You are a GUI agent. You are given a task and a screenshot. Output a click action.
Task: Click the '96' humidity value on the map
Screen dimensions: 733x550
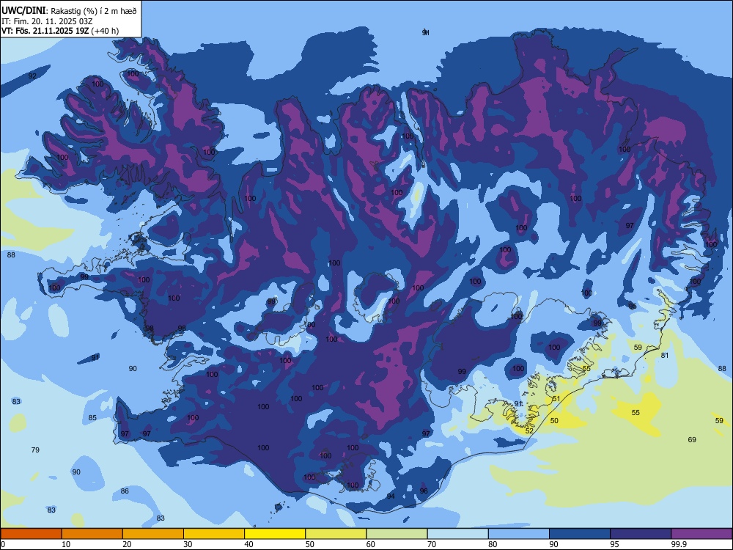click(424, 491)
